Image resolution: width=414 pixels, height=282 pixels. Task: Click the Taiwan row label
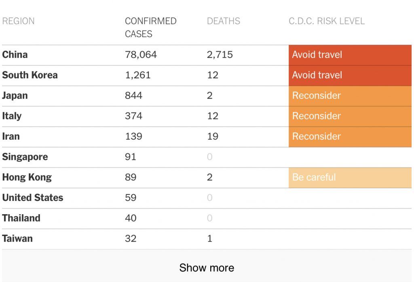pos(17,238)
